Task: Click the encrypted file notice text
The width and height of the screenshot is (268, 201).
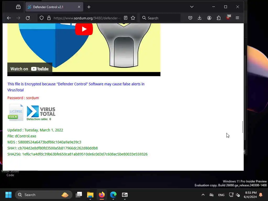Action: point(76,87)
